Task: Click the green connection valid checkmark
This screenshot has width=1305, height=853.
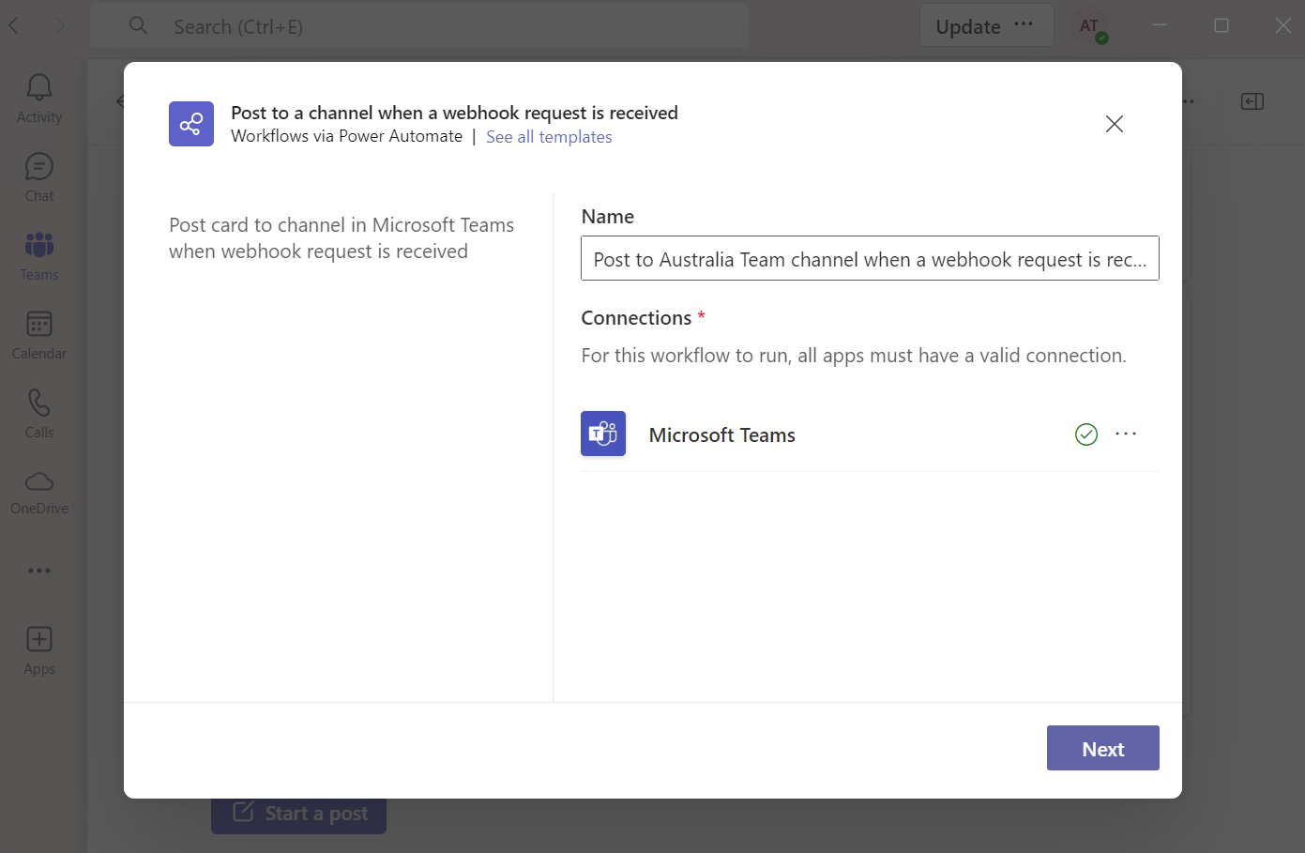Action: pos(1086,434)
